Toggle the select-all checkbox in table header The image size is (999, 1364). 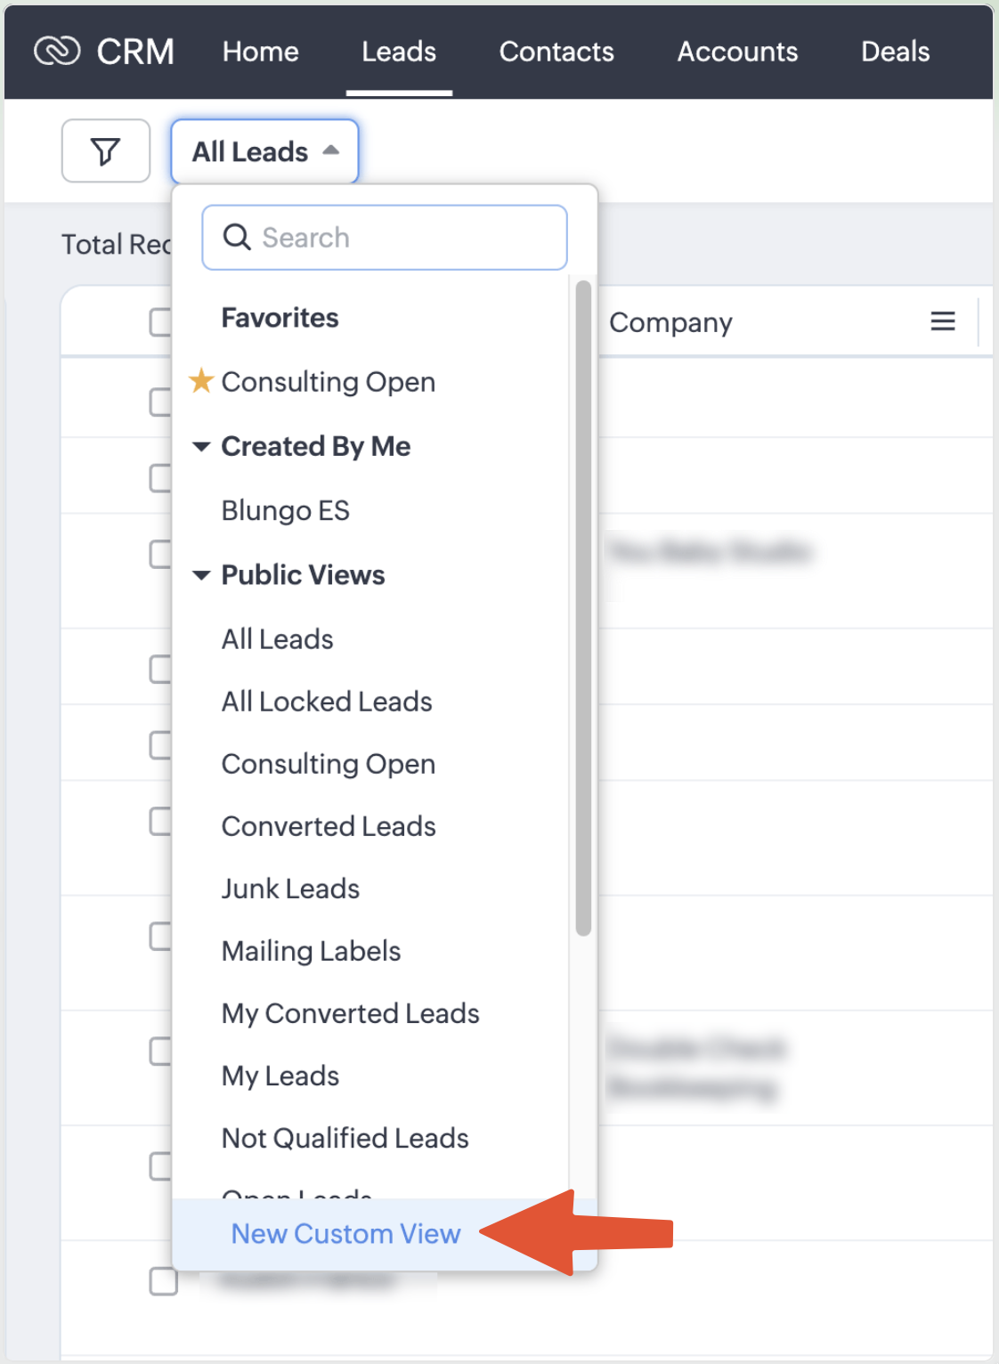tap(161, 321)
